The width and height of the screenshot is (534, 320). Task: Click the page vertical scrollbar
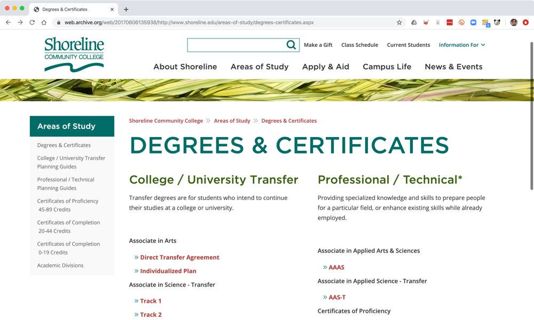(532, 116)
